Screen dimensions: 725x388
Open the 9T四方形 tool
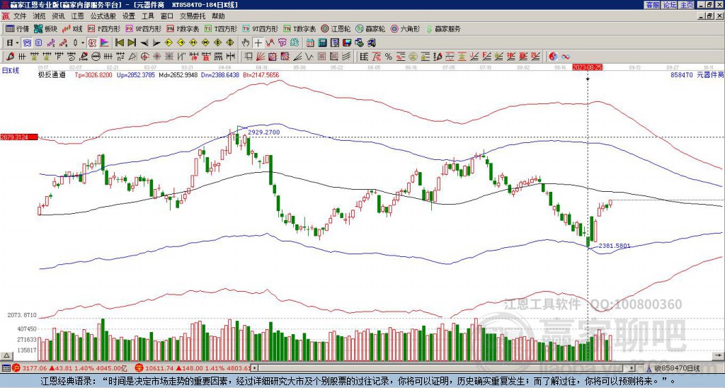261,28
